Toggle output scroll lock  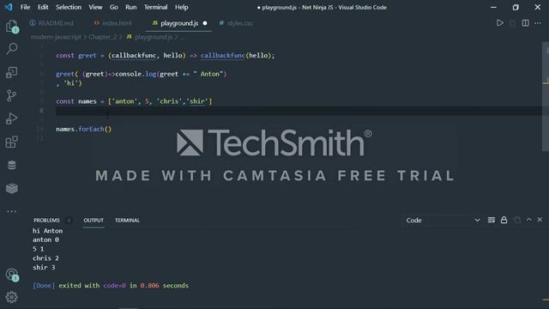(x=504, y=220)
